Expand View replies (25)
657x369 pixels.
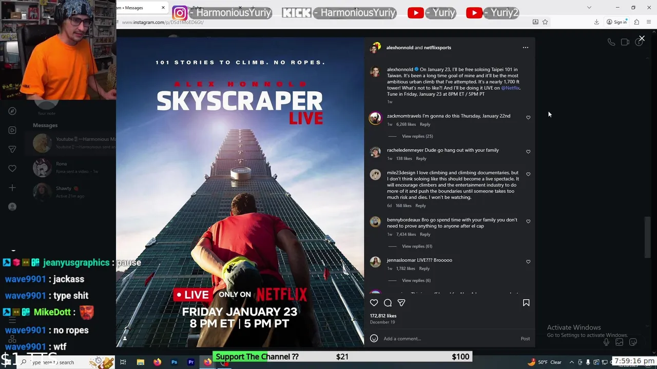(x=417, y=136)
